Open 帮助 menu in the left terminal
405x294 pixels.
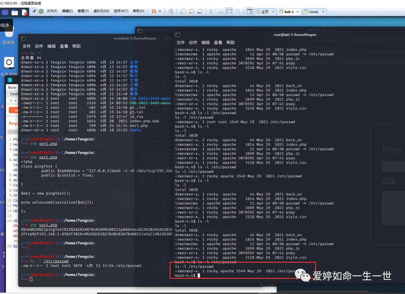tap(76, 46)
